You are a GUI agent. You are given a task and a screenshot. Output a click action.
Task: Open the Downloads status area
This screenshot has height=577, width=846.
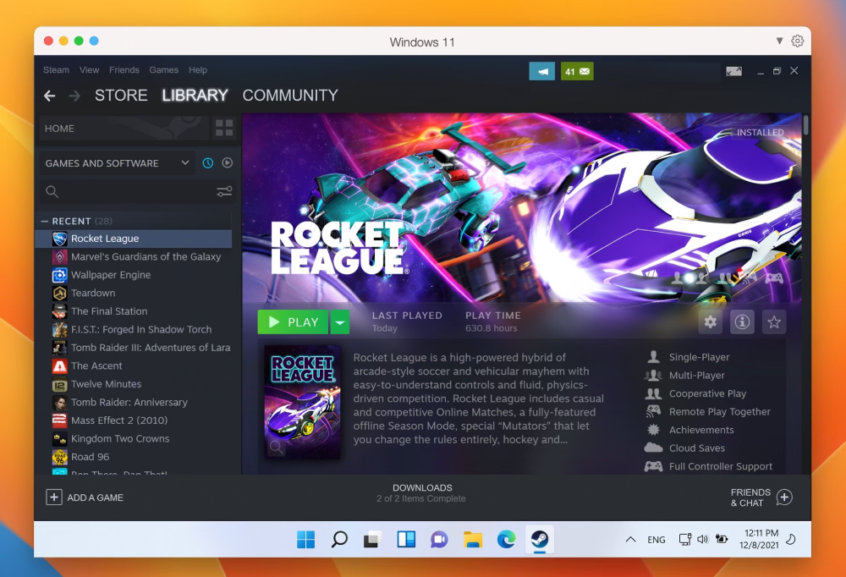tap(421, 492)
